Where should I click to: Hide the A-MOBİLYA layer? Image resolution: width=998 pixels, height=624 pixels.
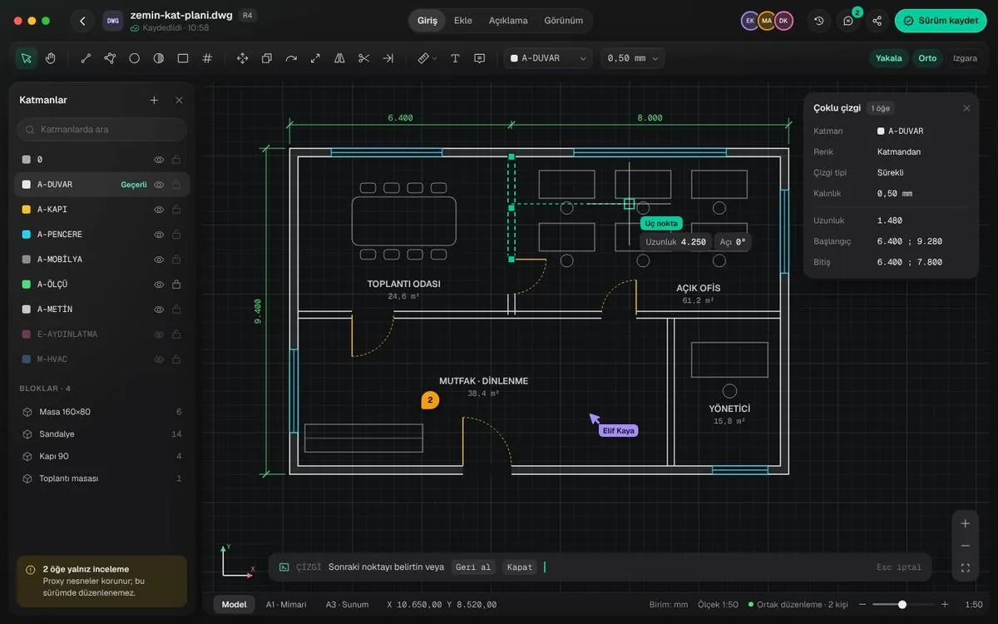pyautogui.click(x=159, y=260)
